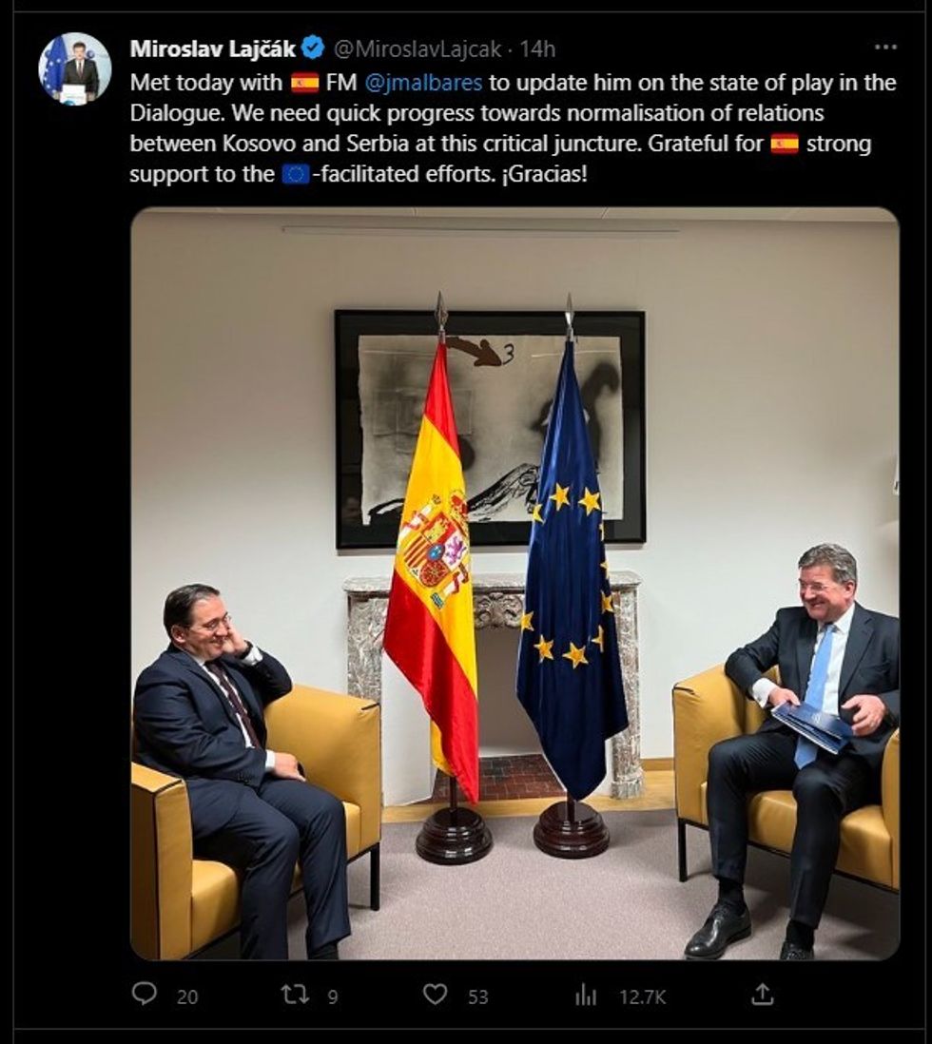Click the 20 replies count

click(x=187, y=996)
